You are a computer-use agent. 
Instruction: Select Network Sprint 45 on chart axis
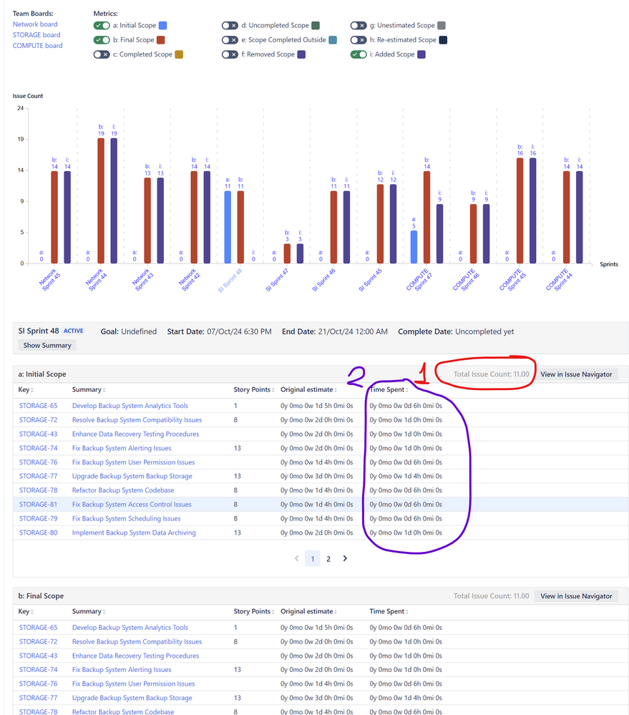click(x=50, y=280)
